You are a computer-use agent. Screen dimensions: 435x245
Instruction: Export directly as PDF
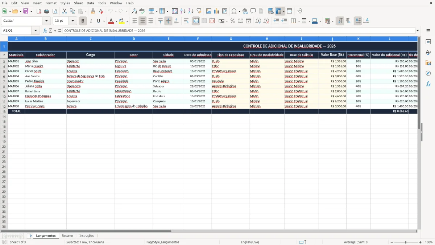39,11
